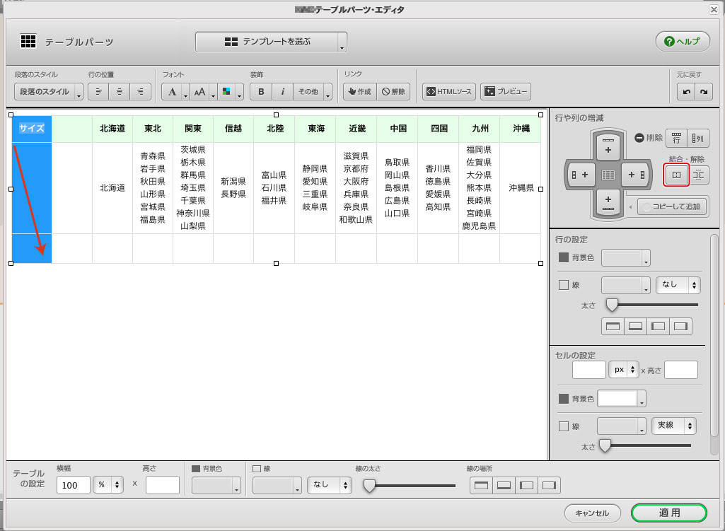Viewport: 725px width, 531px height.
Task: Open the テンプレートを選ぶ dropdown
Action: tap(271, 42)
